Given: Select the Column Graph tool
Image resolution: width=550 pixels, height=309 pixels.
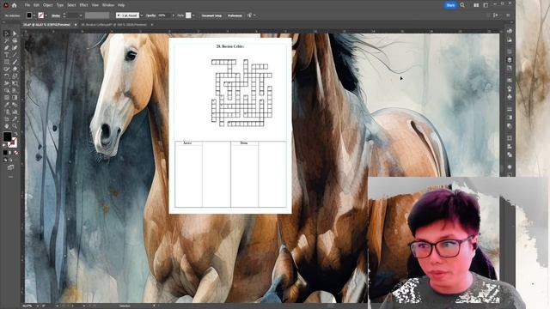Looking at the screenshot, I should pos(15,112).
